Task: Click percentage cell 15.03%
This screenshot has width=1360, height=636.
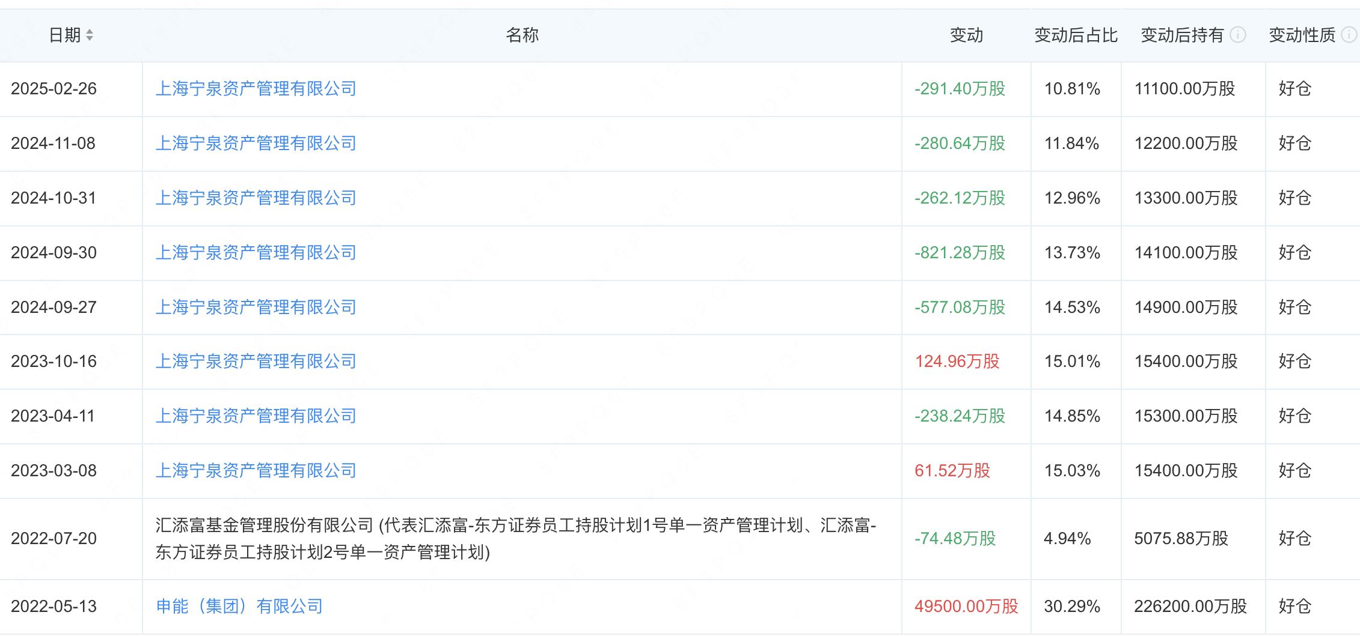Action: point(1072,471)
